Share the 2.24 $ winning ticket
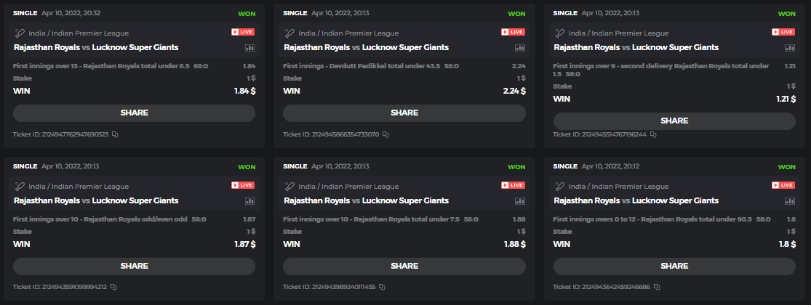Image resolution: width=811 pixels, height=305 pixels. [x=404, y=113]
